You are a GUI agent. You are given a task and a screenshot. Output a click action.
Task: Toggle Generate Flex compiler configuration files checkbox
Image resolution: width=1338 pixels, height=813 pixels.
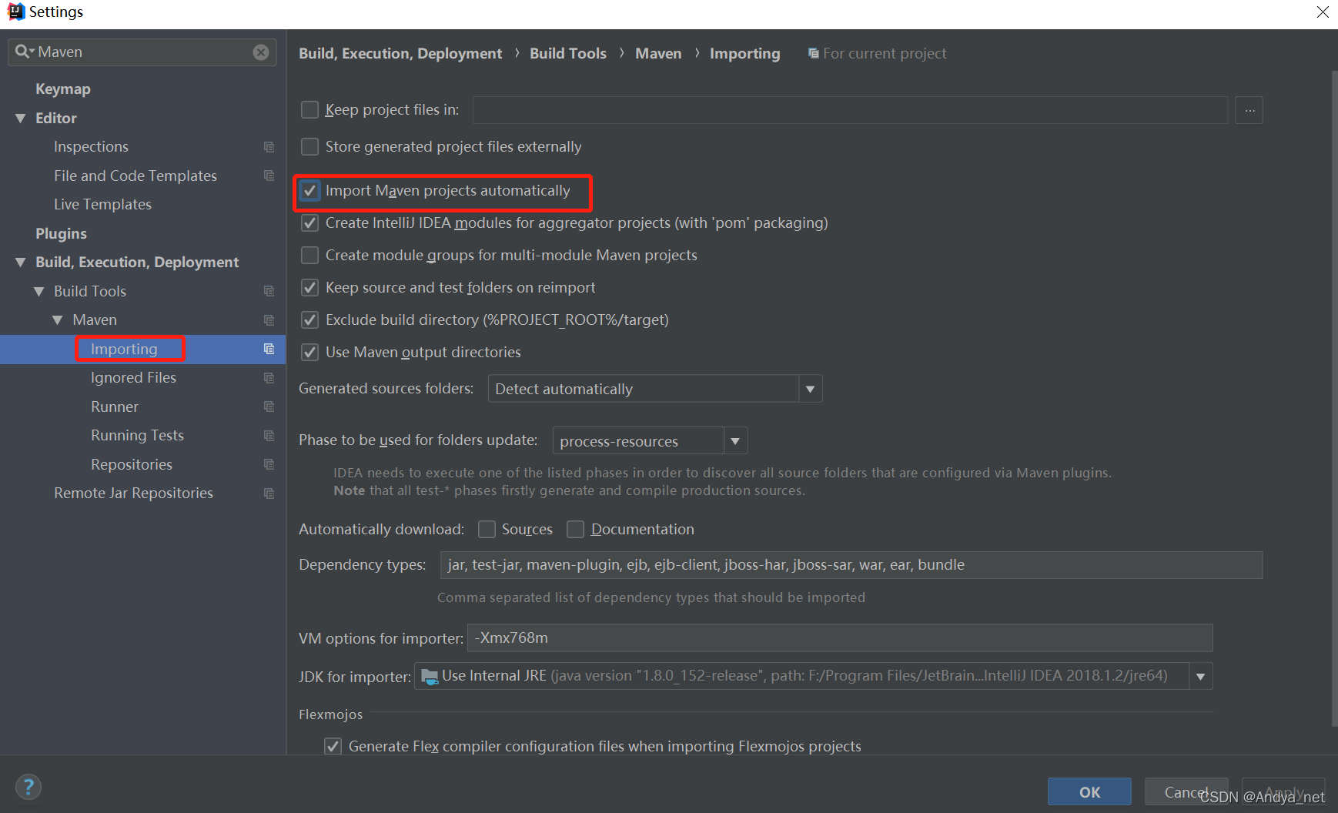[333, 746]
